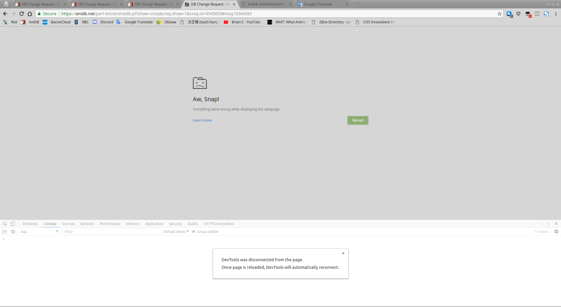Open the inspect element picker tool

(x=5, y=224)
